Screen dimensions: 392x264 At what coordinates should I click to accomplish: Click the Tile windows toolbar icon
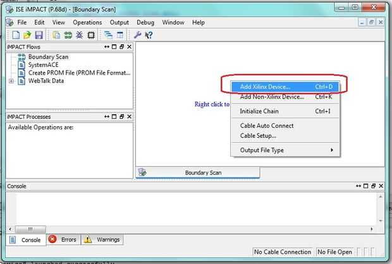tap(120, 35)
